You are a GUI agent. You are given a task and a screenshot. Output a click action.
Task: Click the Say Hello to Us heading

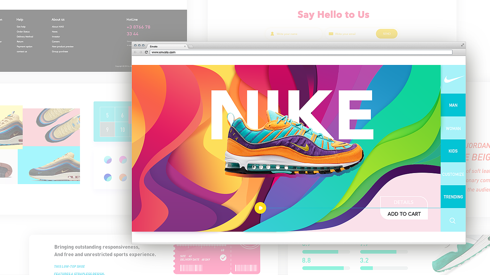[333, 15]
